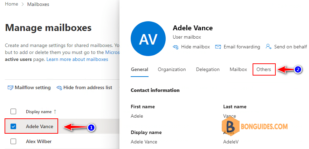Sort by the Display name column header
Viewport: 309px width, 149px height.
point(39,112)
